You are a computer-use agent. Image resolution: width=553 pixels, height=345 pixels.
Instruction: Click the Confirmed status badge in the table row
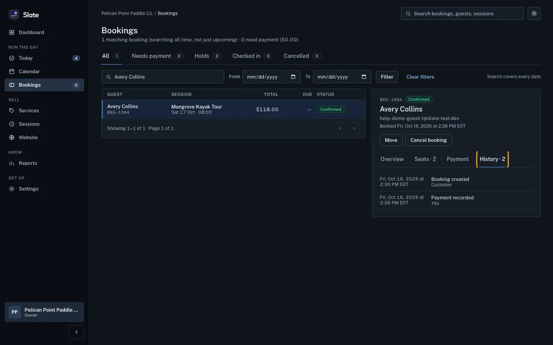point(331,109)
